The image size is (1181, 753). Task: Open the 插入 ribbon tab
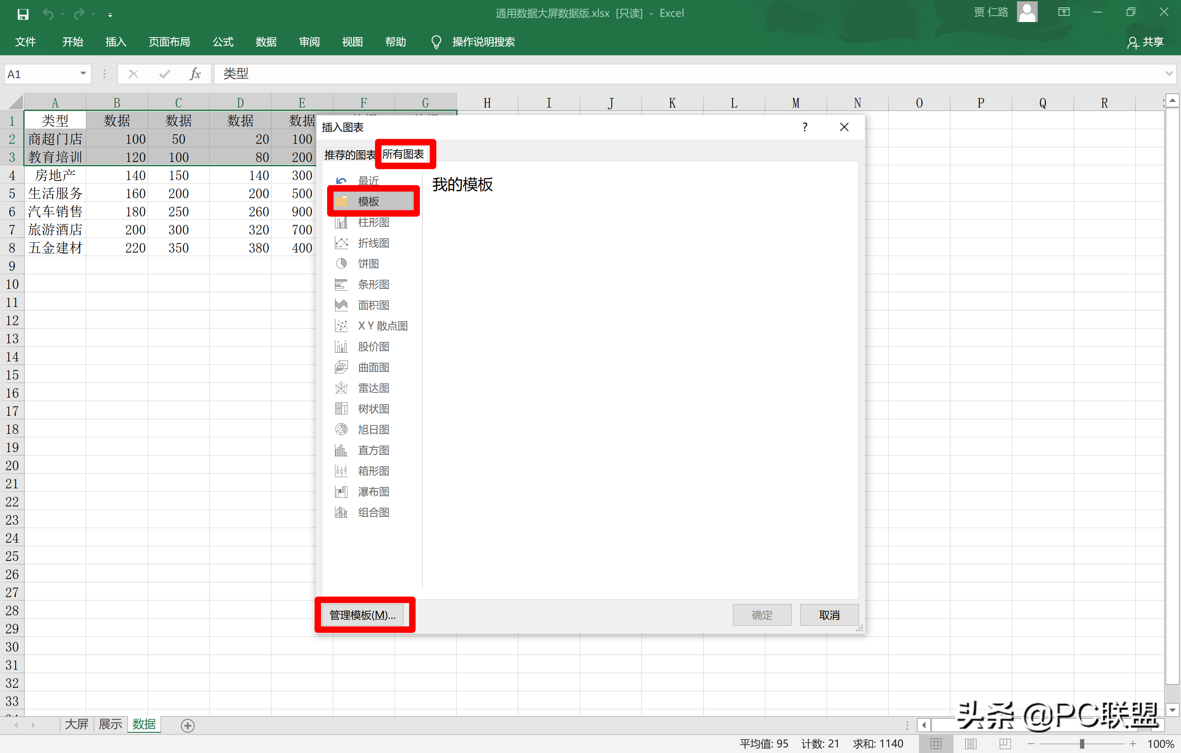(116, 42)
